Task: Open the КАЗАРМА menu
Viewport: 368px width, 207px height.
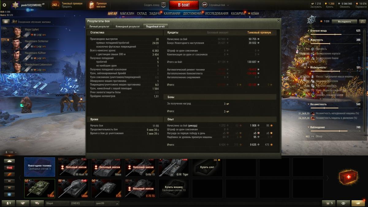Action: pos(238,13)
